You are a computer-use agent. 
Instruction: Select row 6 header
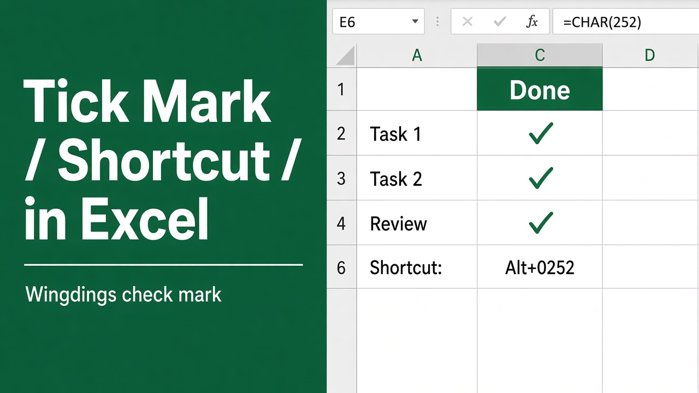point(342,267)
